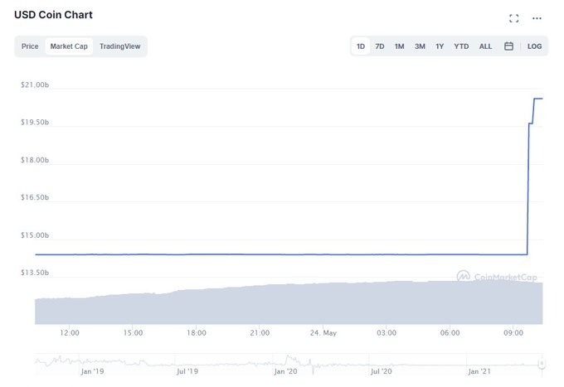This screenshot has height=387, width=564.
Task: Click the market cap line at its top plateau
Action: point(538,99)
